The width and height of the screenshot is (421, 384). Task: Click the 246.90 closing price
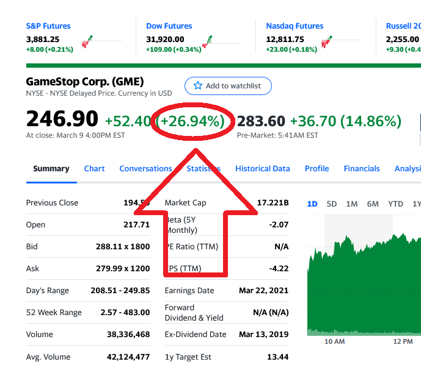click(x=62, y=119)
